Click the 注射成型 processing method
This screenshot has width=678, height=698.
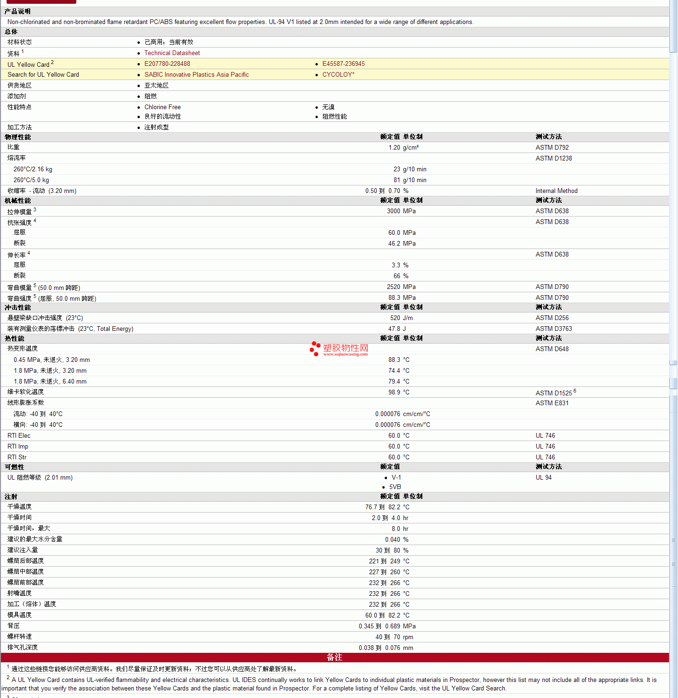156,128
